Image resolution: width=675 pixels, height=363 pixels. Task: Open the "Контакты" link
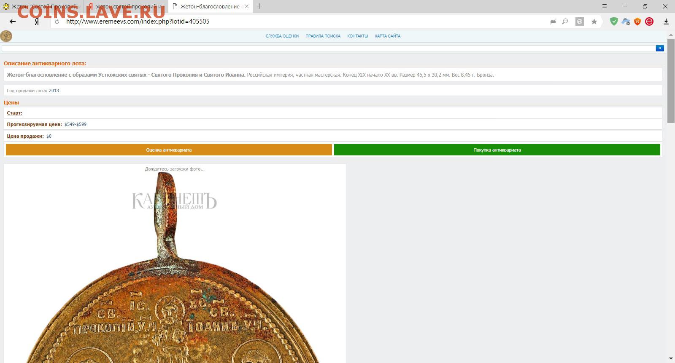click(x=358, y=36)
